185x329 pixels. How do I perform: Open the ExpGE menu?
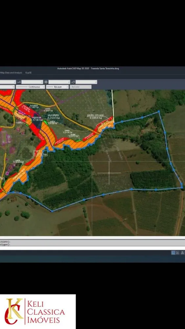pyautogui.click(x=28, y=73)
